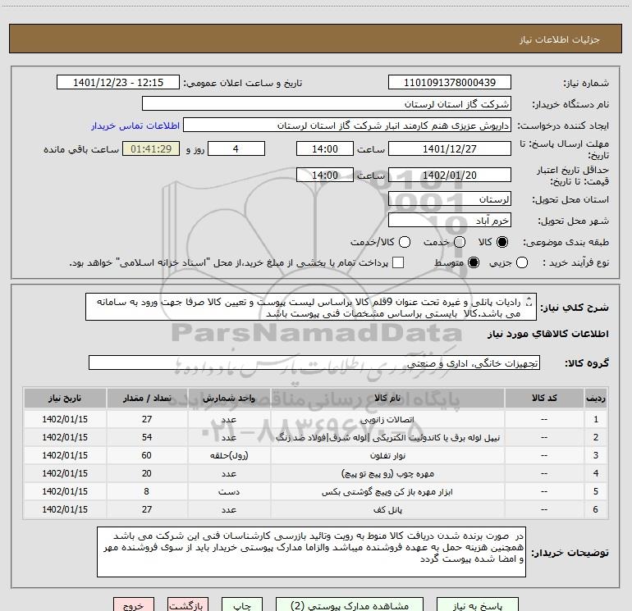Click the پاسخ به نیاز button
The image size is (632, 611).
(x=477, y=605)
